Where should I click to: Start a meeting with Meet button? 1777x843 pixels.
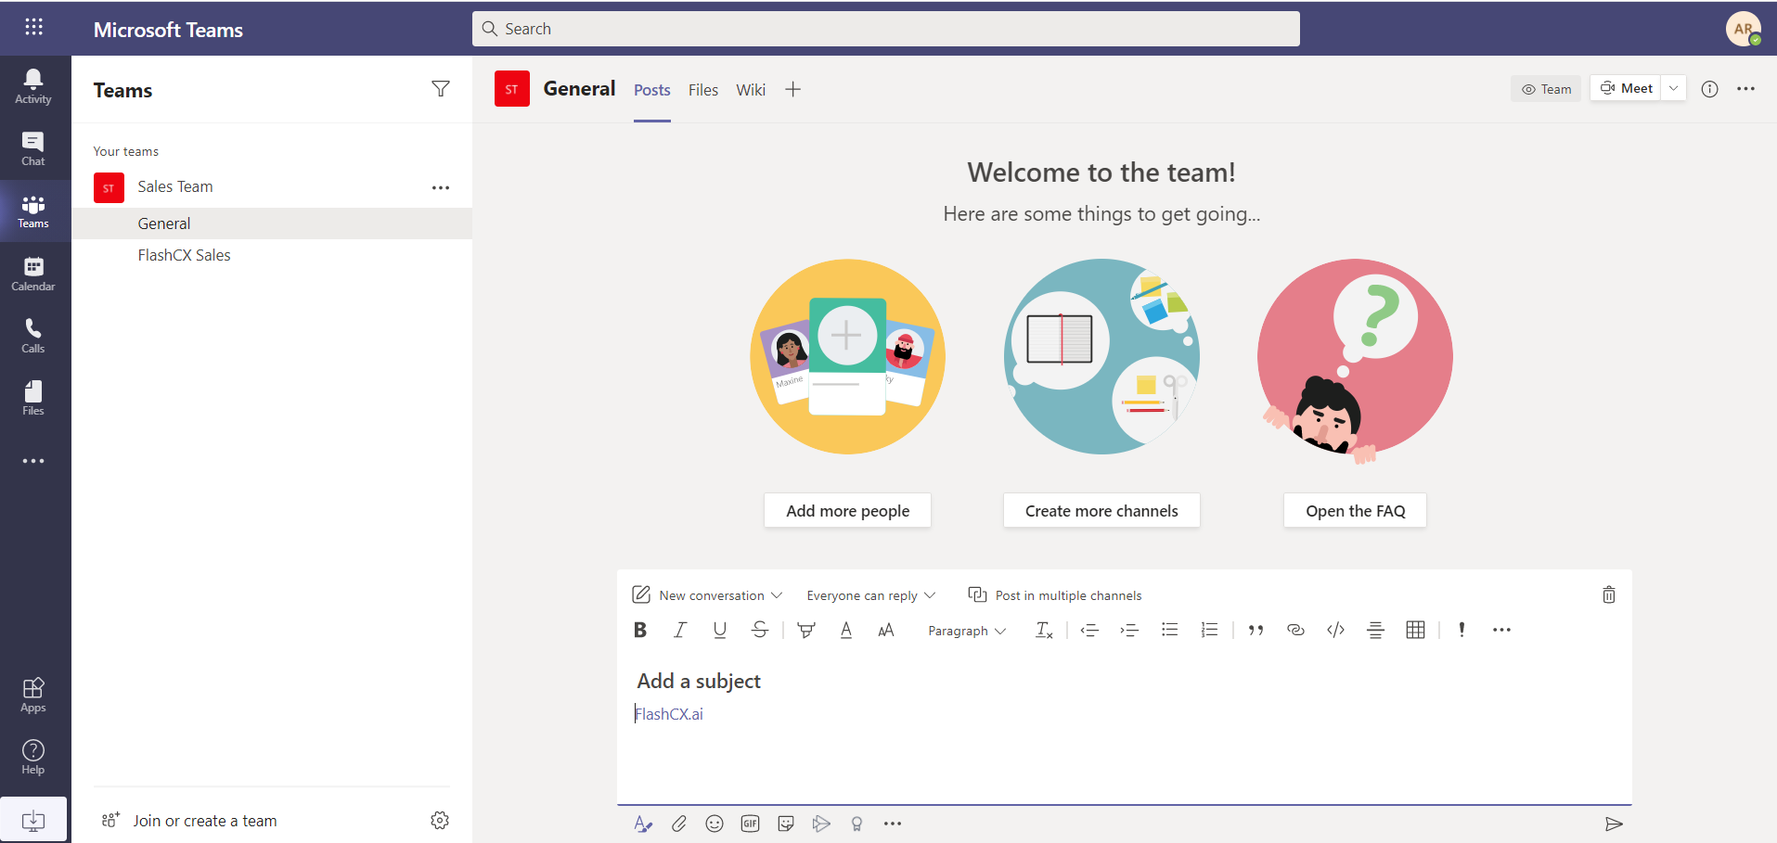pyautogui.click(x=1627, y=88)
